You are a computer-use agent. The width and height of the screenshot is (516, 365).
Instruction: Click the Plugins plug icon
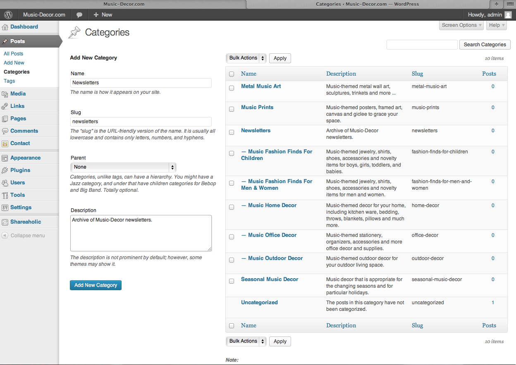tap(5, 170)
